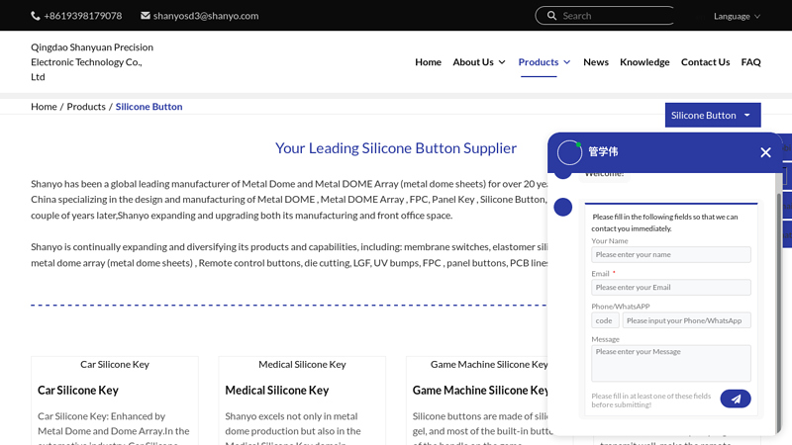Click Car Silicone Key image caption
The image size is (792, 445).
pyautogui.click(x=115, y=364)
